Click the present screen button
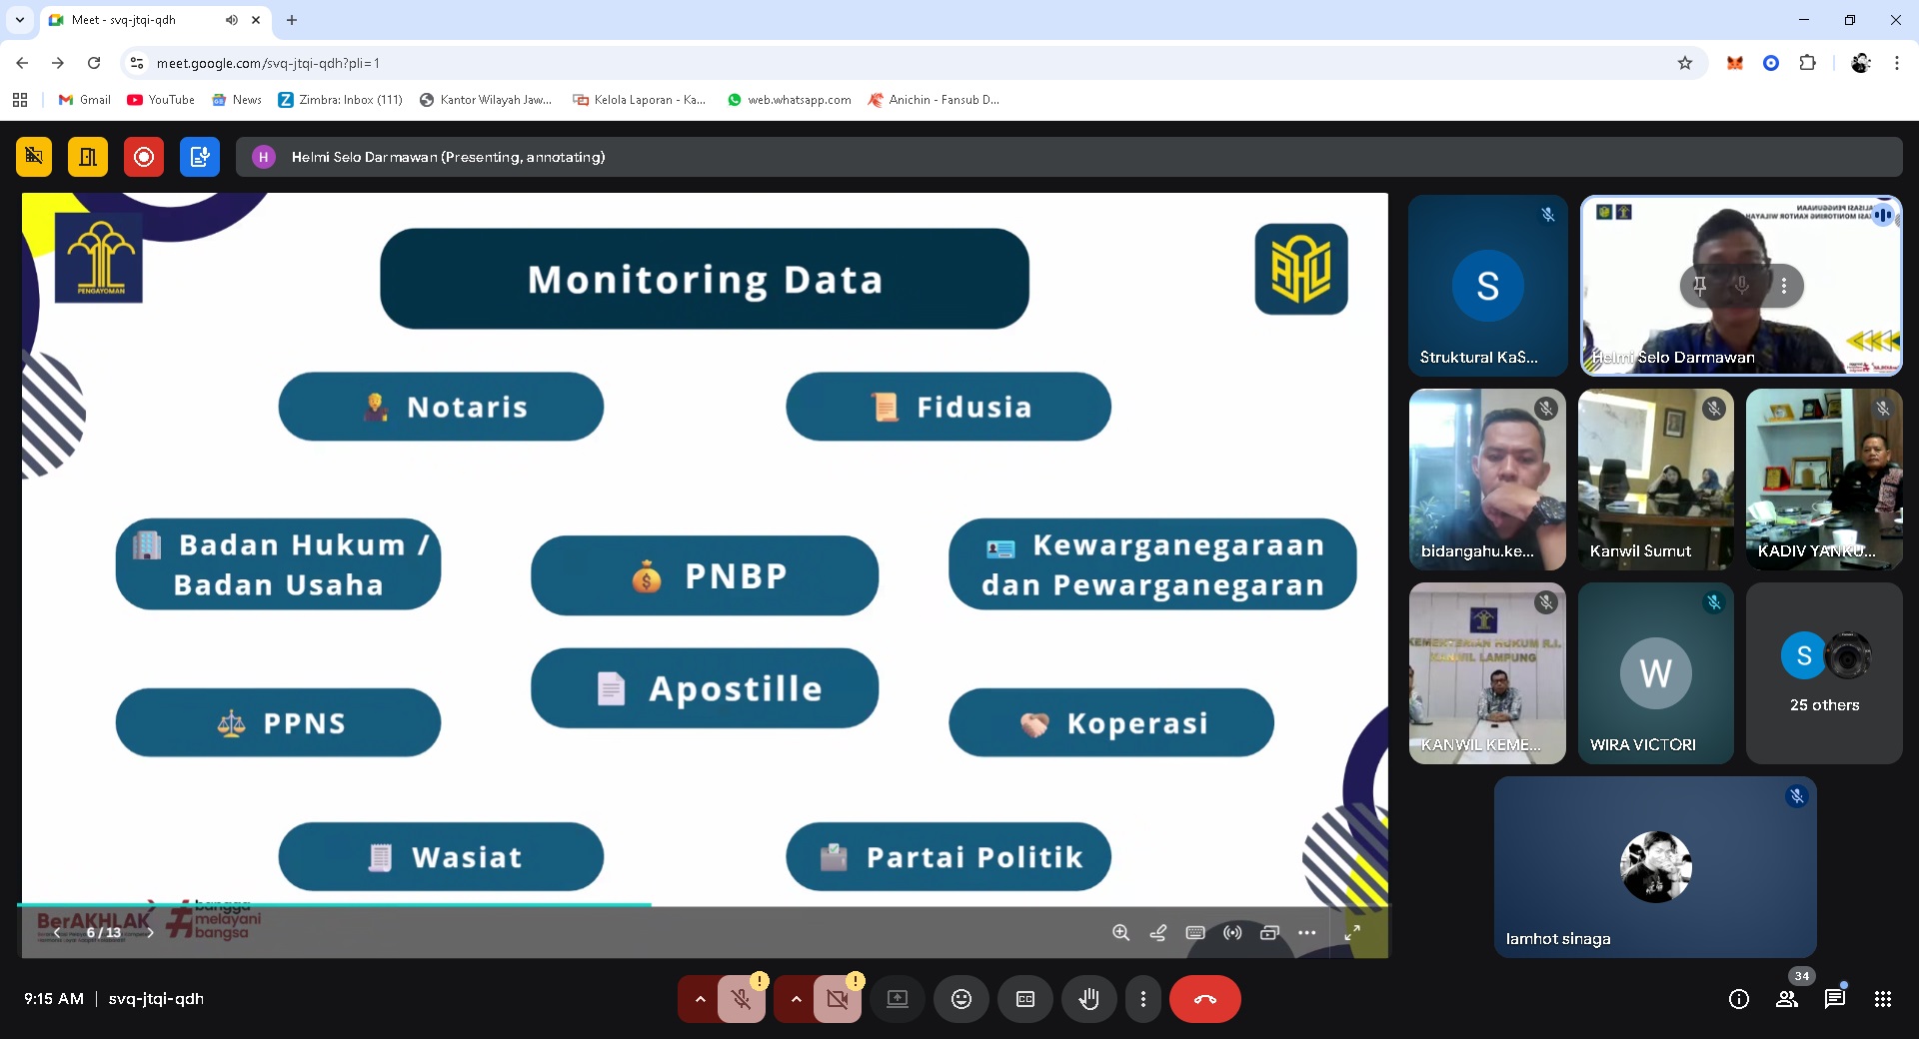 (x=897, y=999)
